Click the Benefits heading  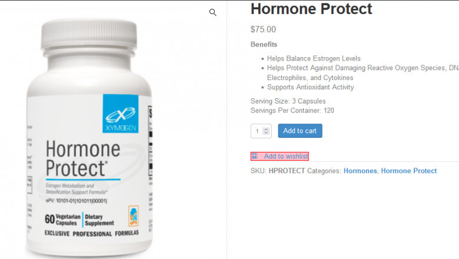coord(264,45)
